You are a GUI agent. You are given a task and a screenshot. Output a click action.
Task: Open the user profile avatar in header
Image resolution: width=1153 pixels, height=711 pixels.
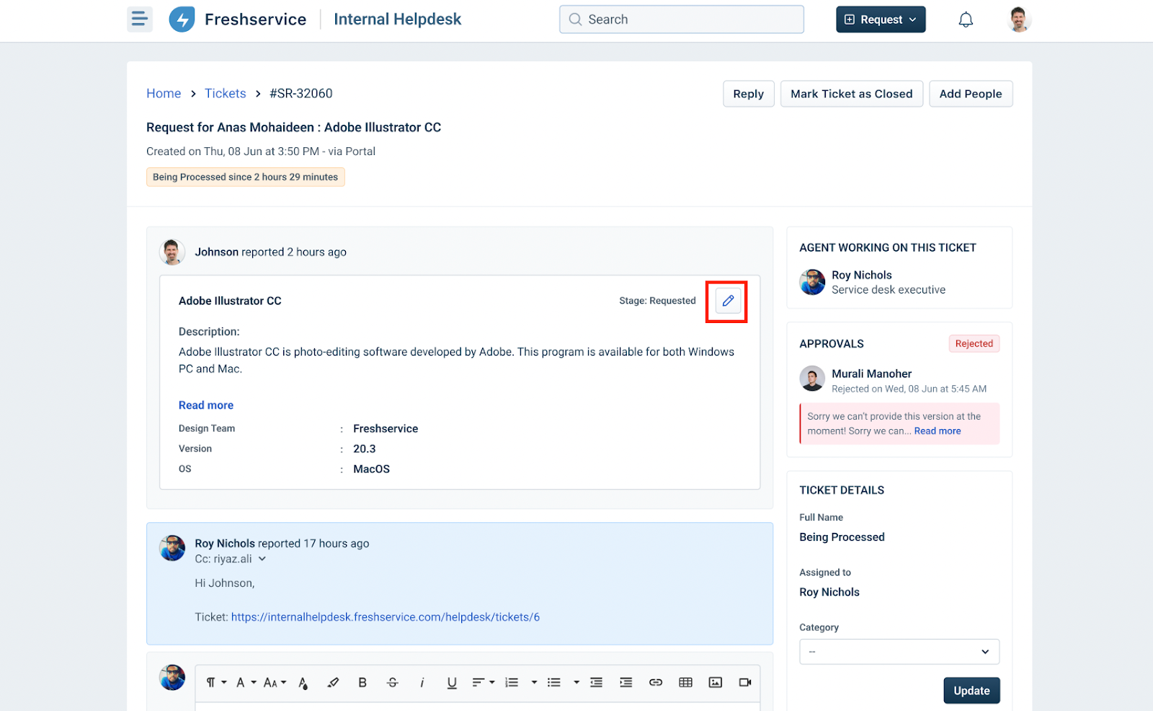point(1018,19)
